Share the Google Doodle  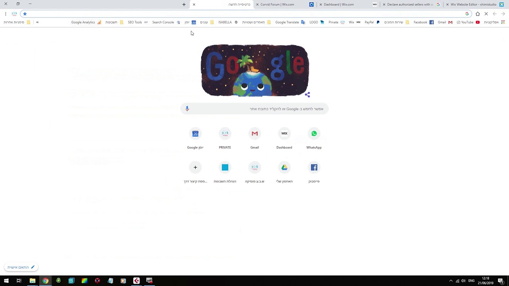pos(307,95)
